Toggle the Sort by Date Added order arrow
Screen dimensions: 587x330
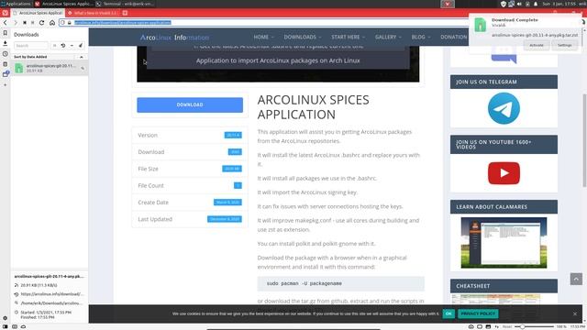[x=82, y=57]
